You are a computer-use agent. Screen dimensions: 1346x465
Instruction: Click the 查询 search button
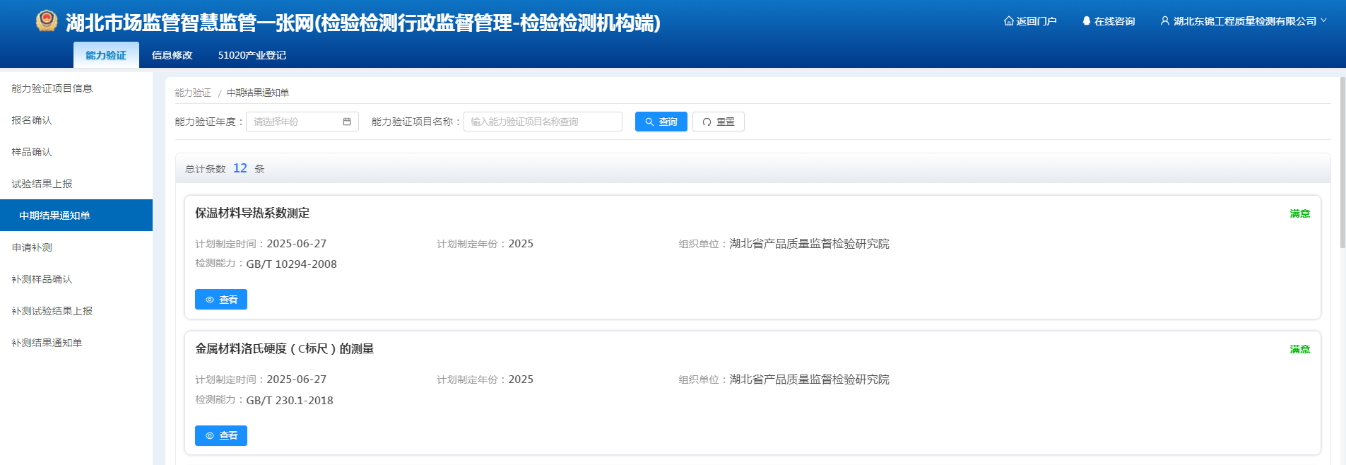[661, 122]
